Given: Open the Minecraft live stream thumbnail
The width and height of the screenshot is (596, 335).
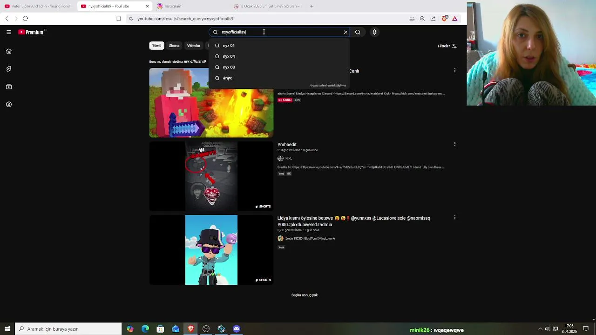Looking at the screenshot, I should [211, 102].
